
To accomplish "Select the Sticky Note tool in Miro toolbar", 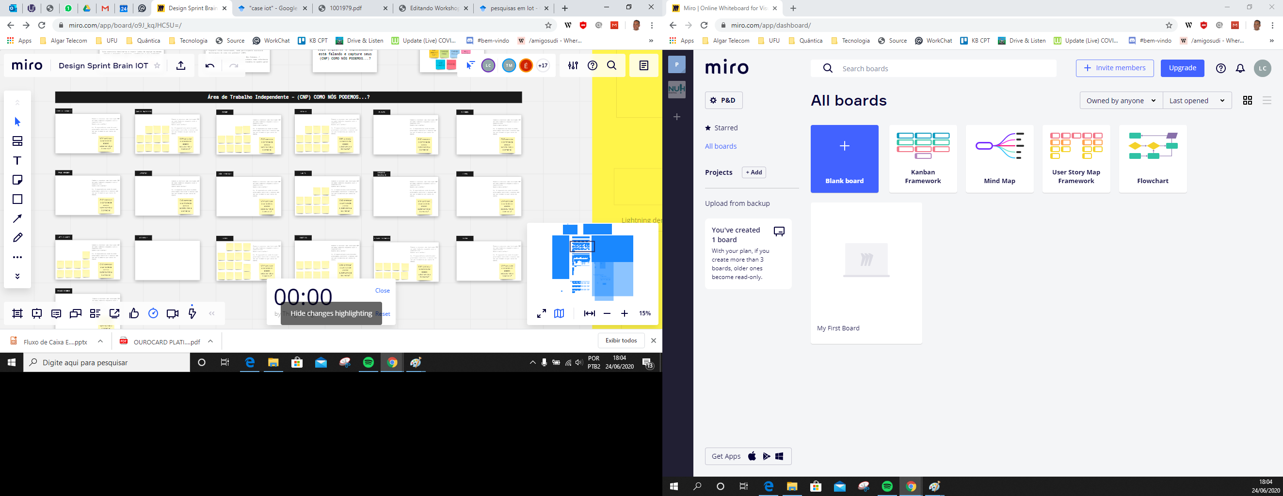I will pyautogui.click(x=17, y=180).
